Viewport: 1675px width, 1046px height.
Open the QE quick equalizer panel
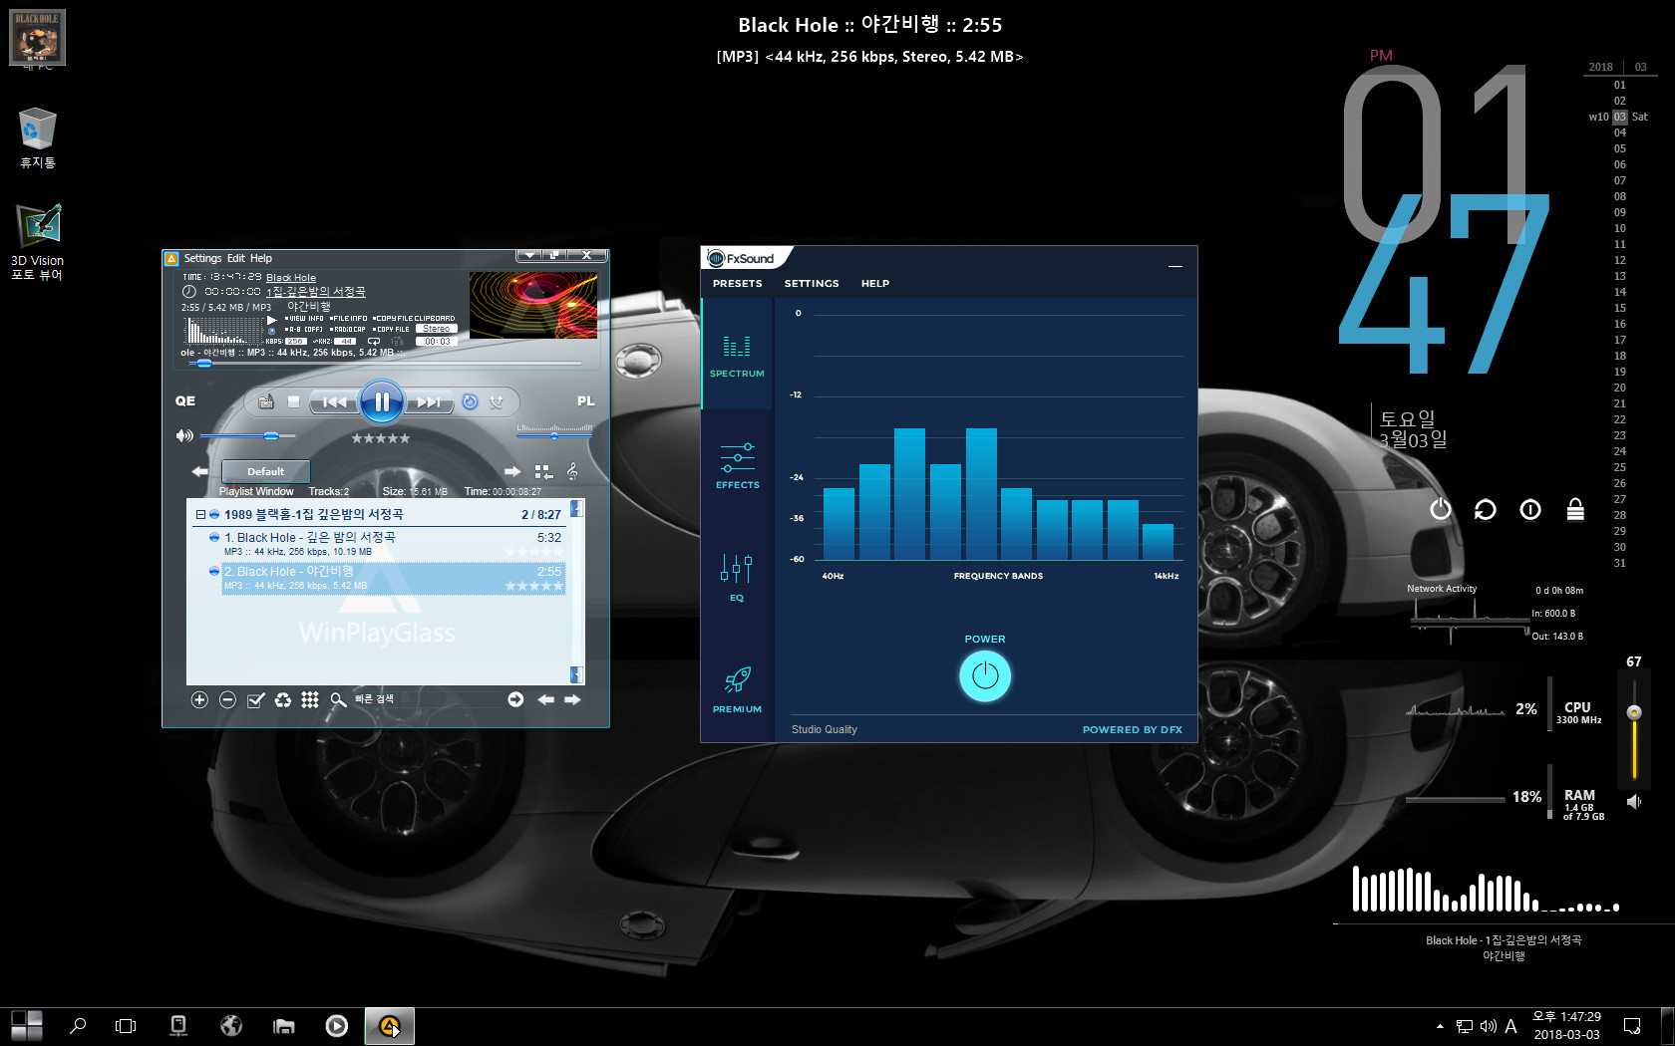pyautogui.click(x=185, y=400)
